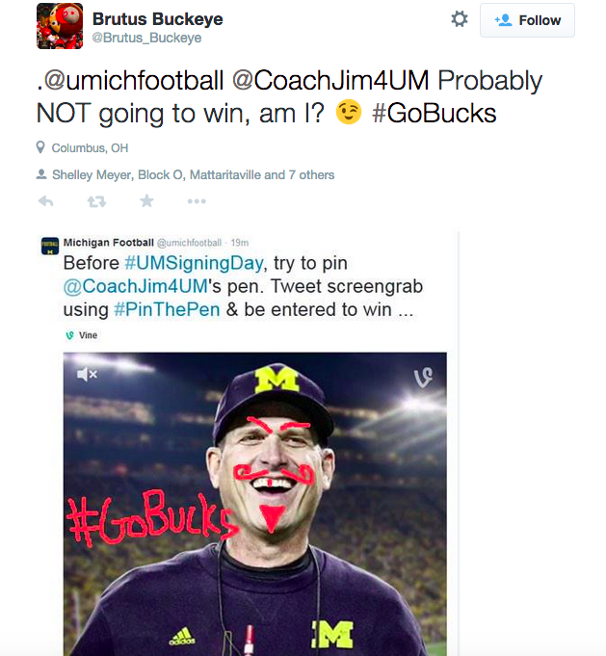Click the Vine logo on video
The image size is (606, 656).
(x=422, y=377)
